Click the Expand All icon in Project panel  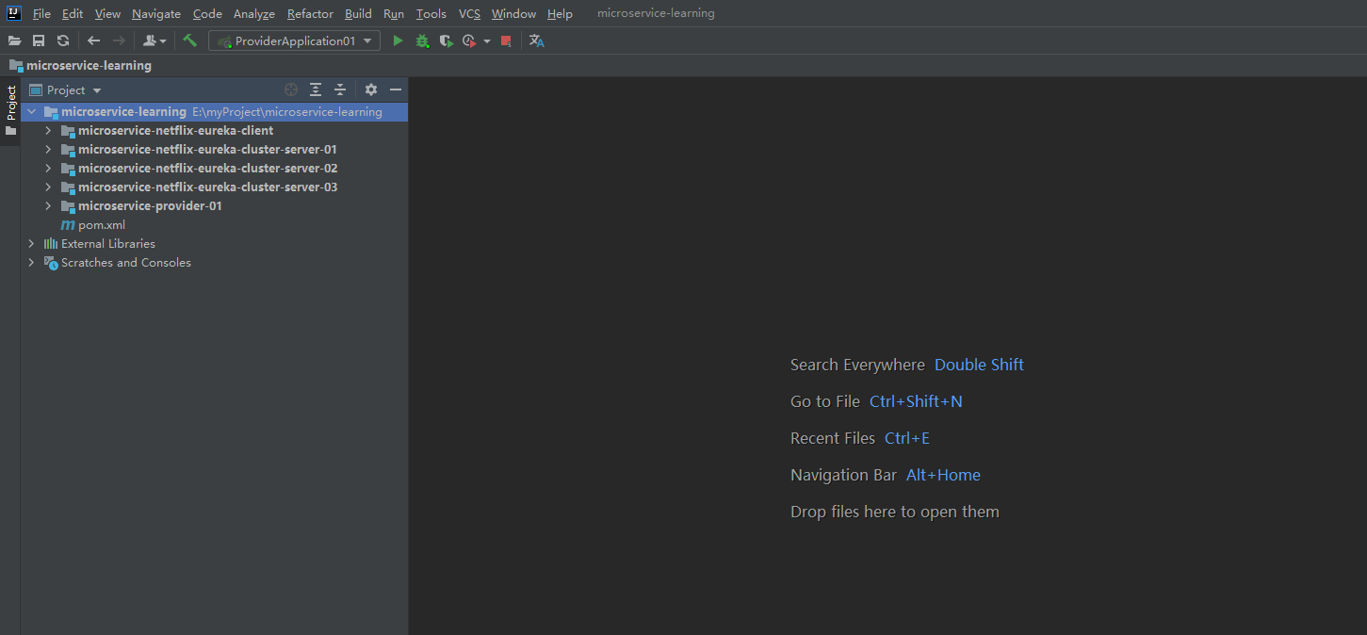pyautogui.click(x=316, y=90)
